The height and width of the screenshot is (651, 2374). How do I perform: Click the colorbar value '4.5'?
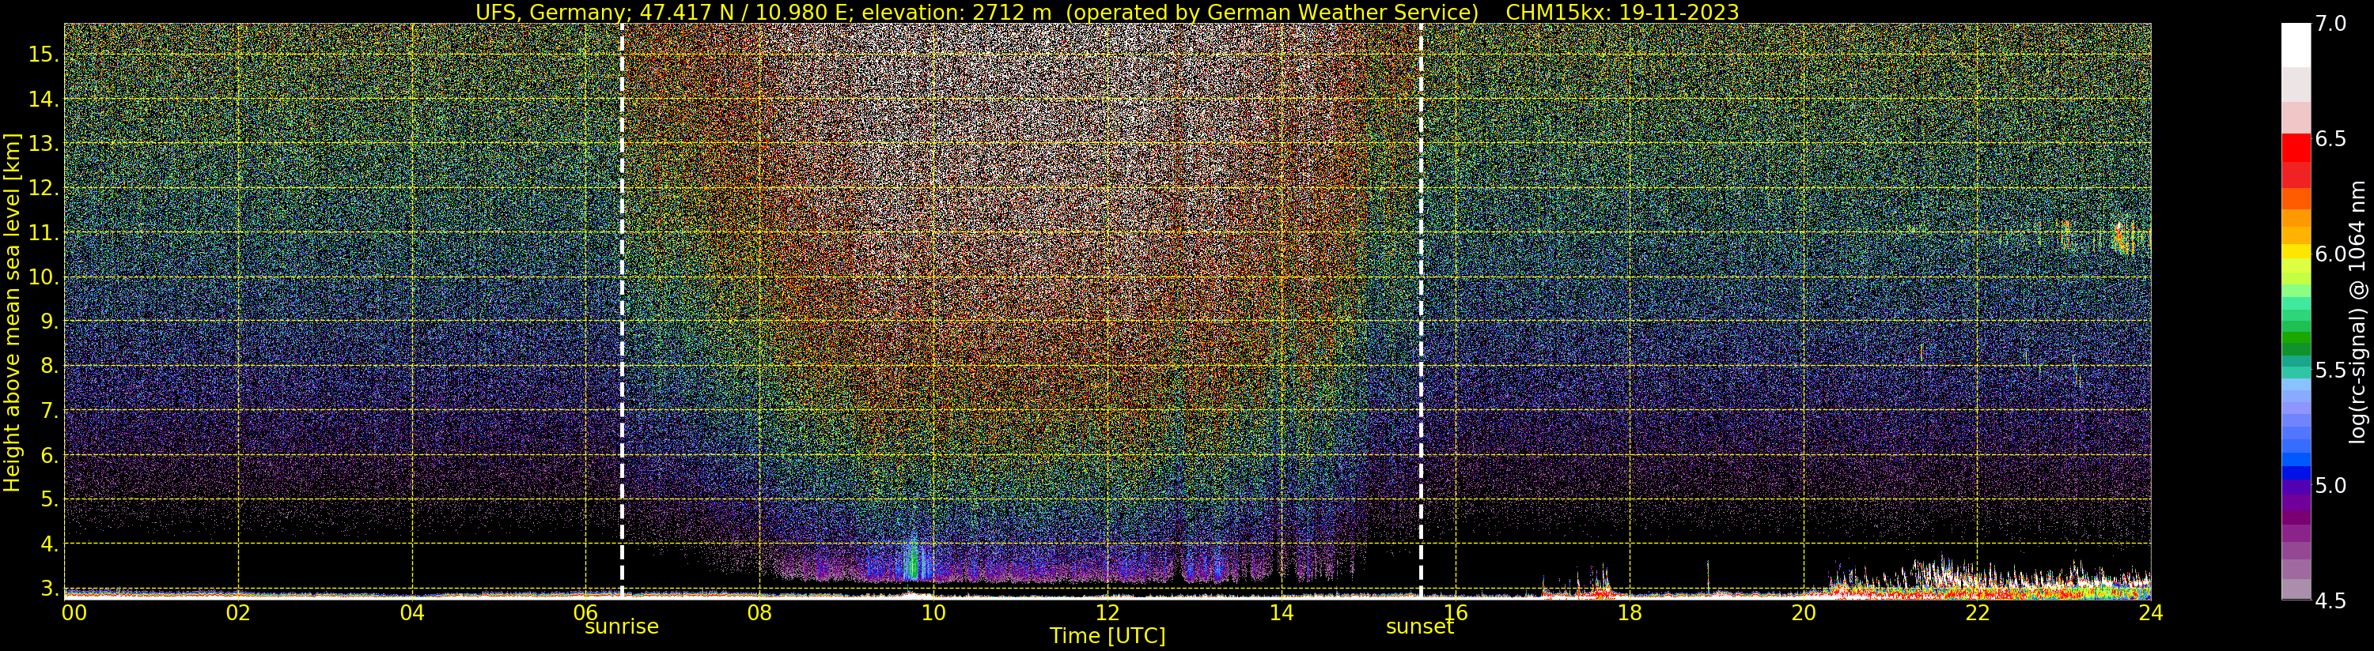(x=2330, y=600)
